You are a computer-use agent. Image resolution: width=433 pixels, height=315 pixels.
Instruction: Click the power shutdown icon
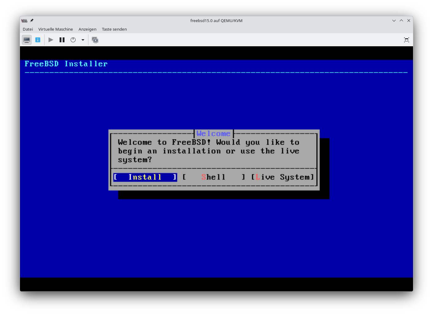point(73,40)
